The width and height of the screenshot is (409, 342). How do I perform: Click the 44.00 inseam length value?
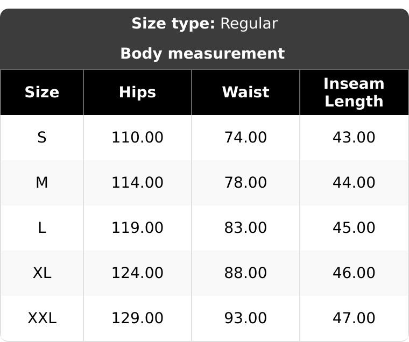354,182
